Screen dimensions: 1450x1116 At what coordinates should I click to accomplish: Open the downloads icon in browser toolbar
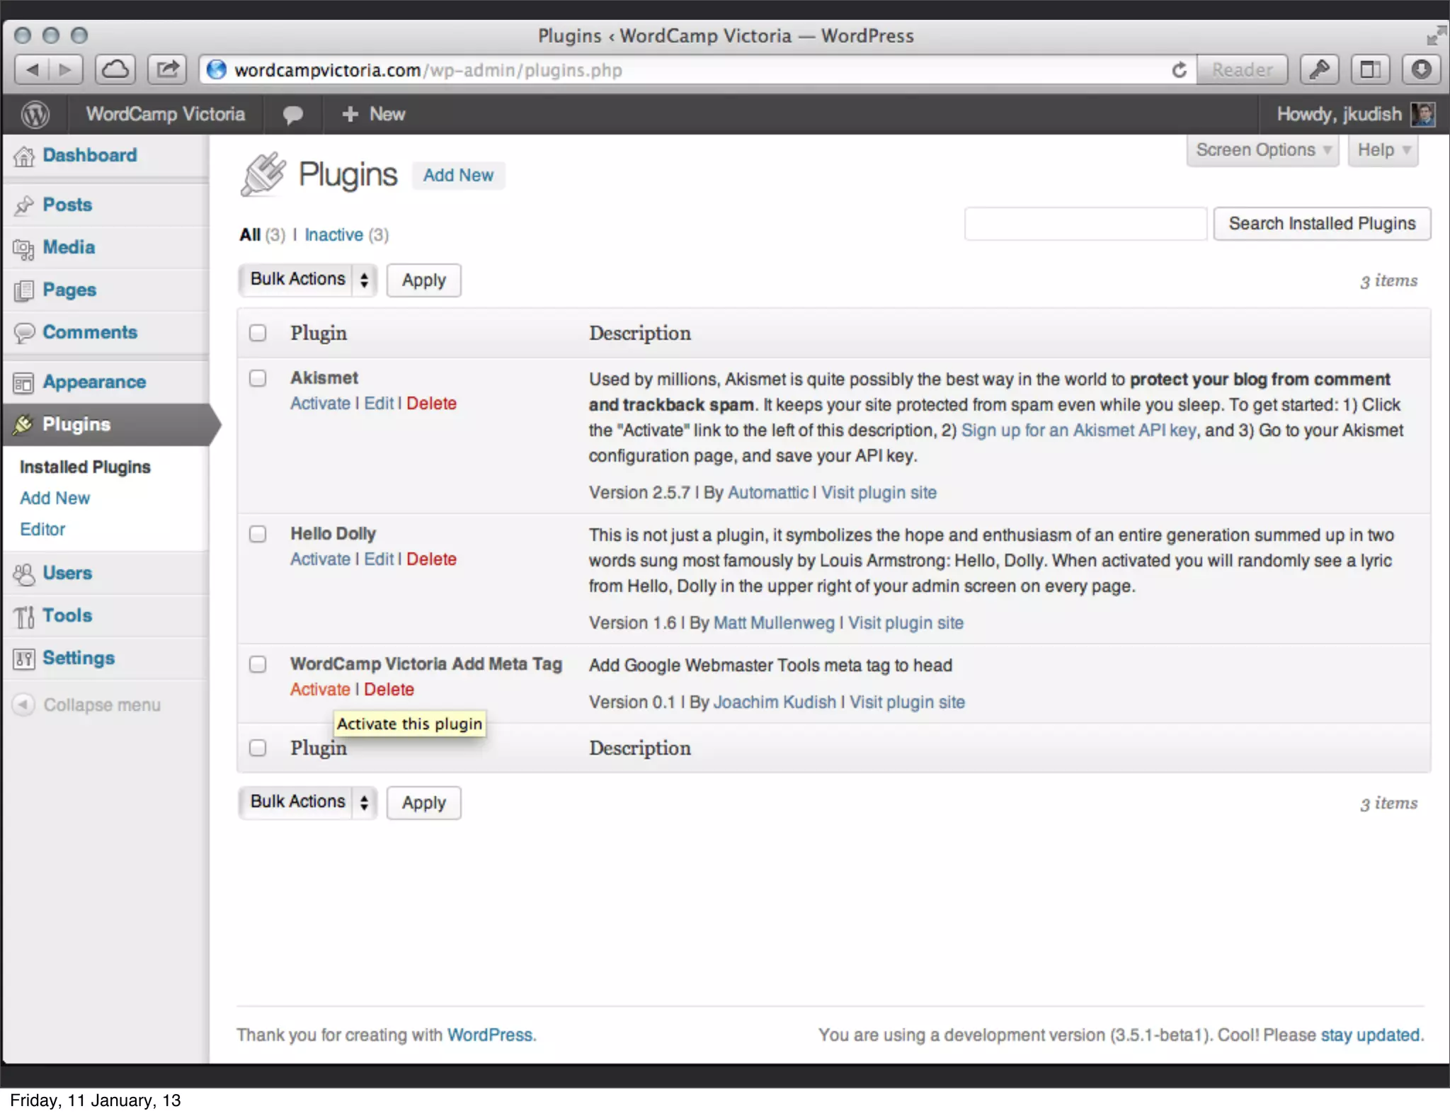pyautogui.click(x=1421, y=69)
